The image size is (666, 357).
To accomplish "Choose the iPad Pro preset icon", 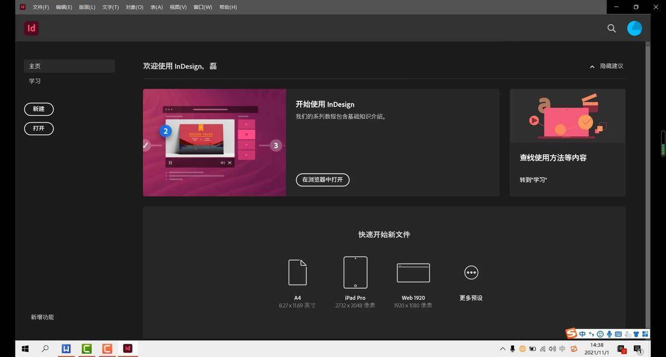I will (356, 272).
